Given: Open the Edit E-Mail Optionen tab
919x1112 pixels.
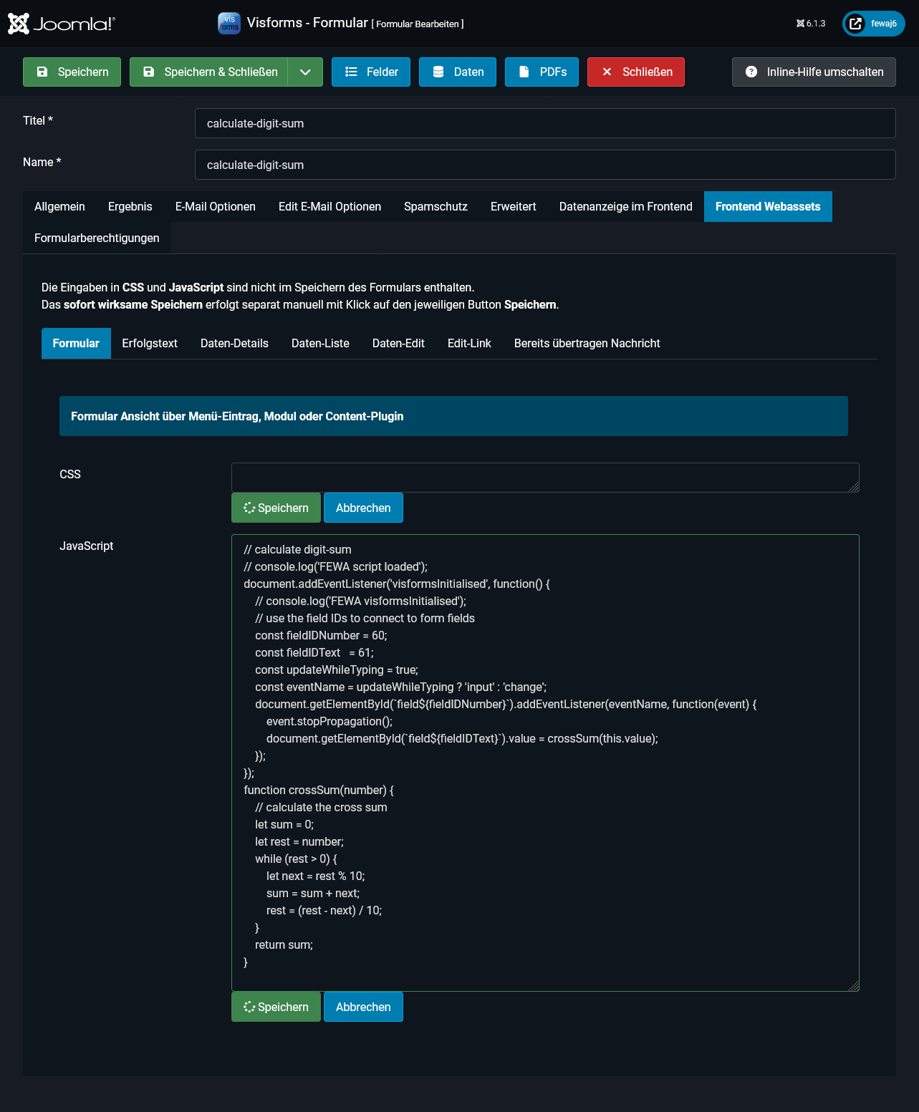Looking at the screenshot, I should (329, 206).
